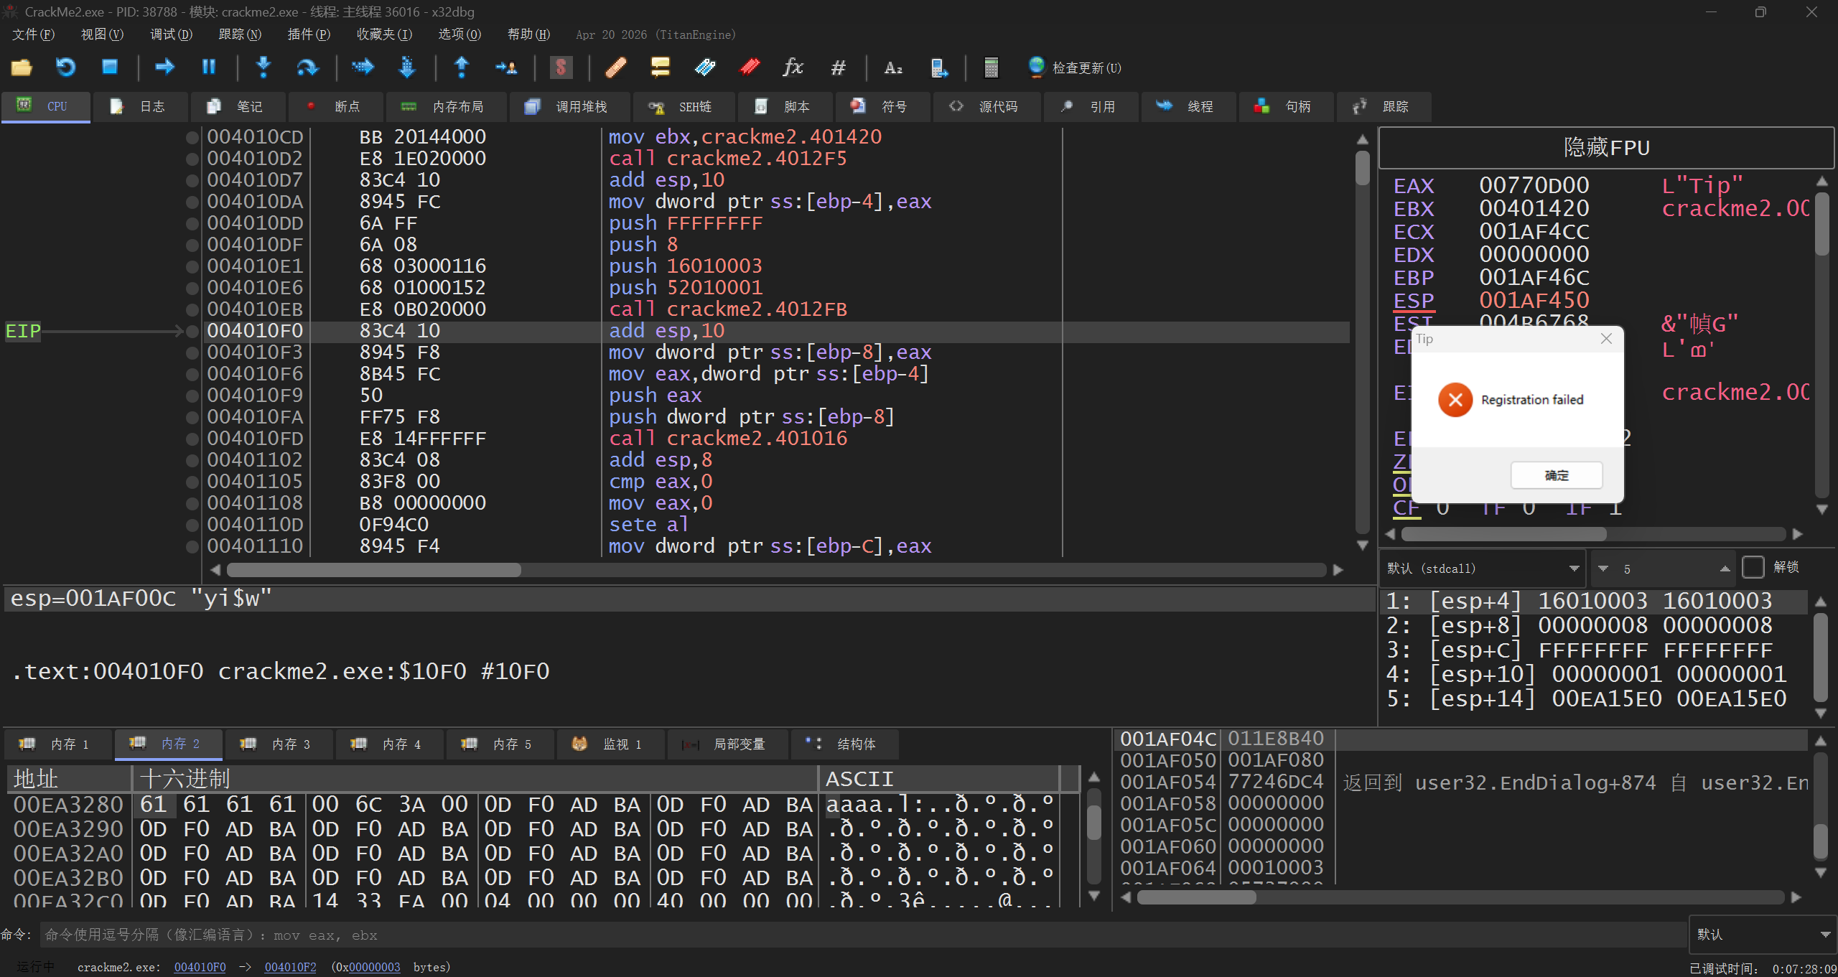This screenshot has height=977, width=1838.
Task: Switch to the SEH chain tab
Action: point(683,106)
